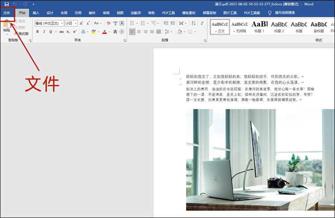335x218 pixels.
Task: Open the PDF工具 tab
Action: [168, 13]
